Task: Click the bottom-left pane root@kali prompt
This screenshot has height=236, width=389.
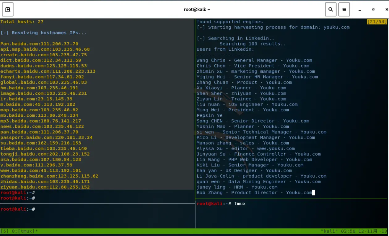Action: click(x=18, y=209)
